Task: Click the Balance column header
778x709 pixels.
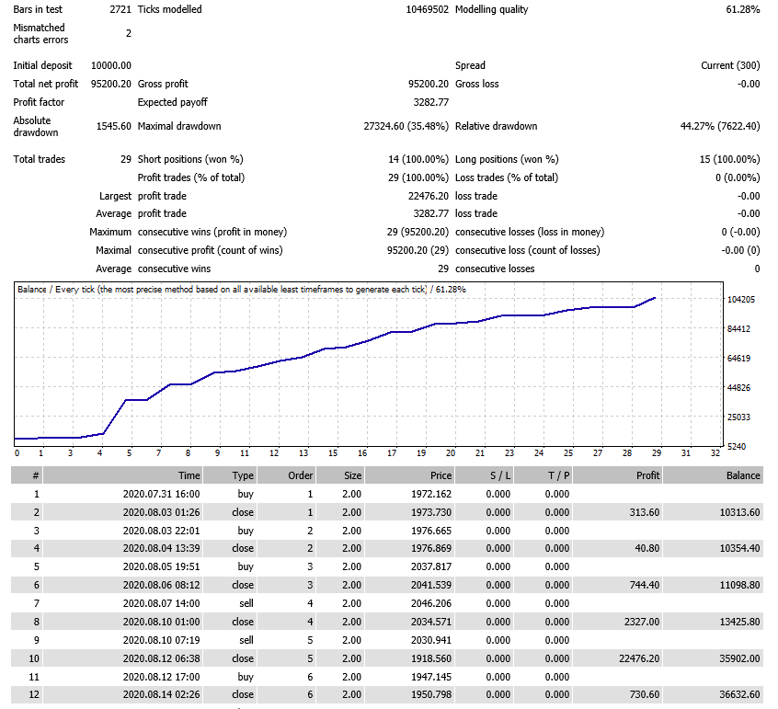Action: pyautogui.click(x=713, y=475)
